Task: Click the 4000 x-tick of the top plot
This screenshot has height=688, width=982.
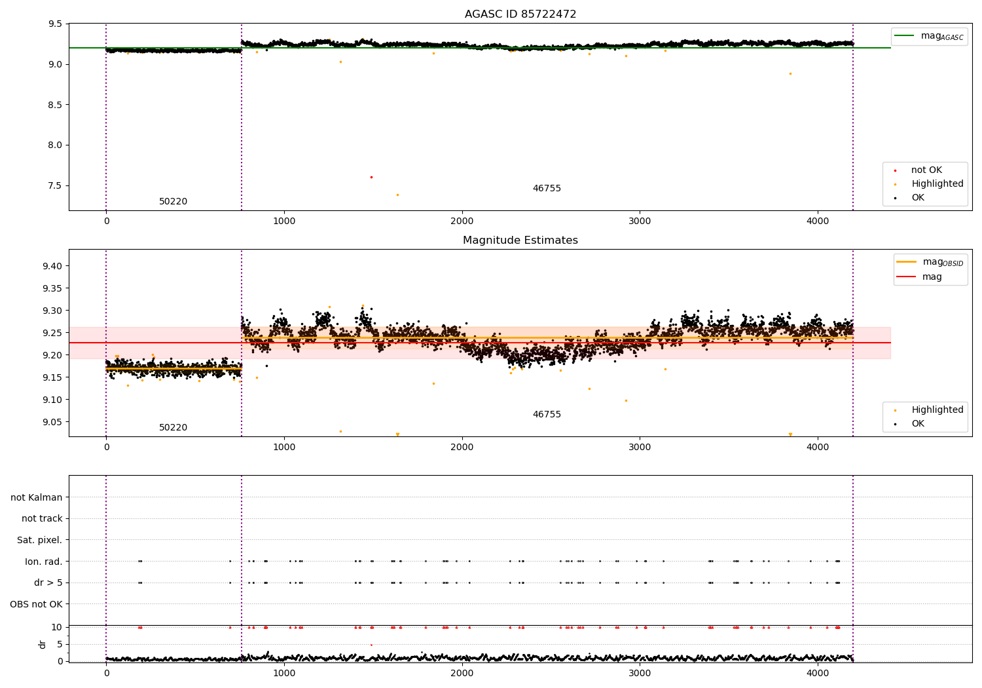Action: coord(818,221)
